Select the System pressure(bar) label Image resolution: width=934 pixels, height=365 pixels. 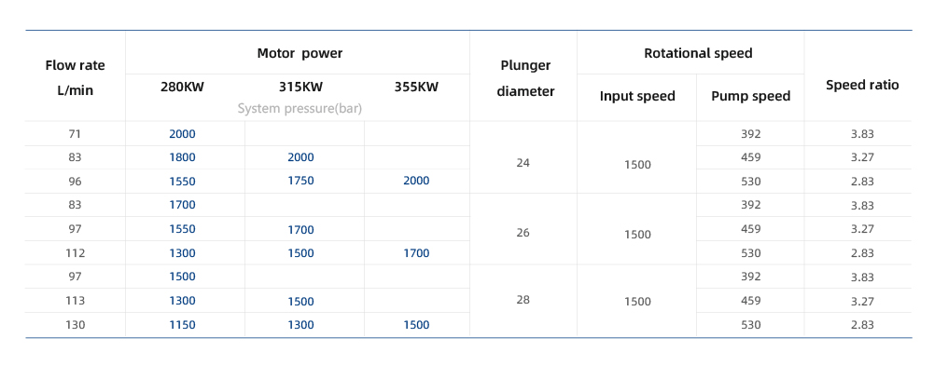300,109
